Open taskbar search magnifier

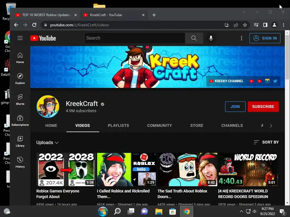tap(117, 211)
